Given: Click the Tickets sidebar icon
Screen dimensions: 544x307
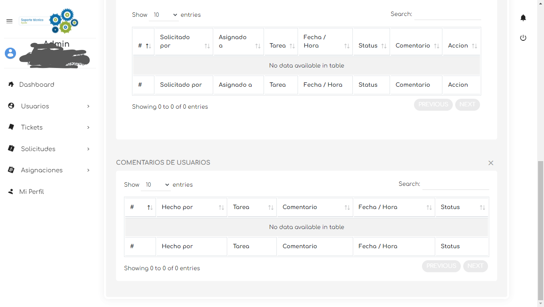Looking at the screenshot, I should tap(11, 127).
